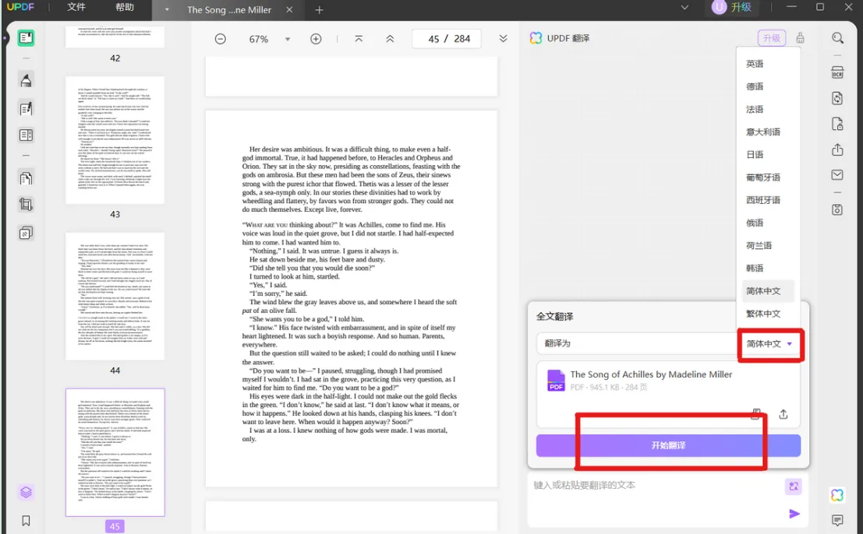Go to the previous page

tap(391, 39)
